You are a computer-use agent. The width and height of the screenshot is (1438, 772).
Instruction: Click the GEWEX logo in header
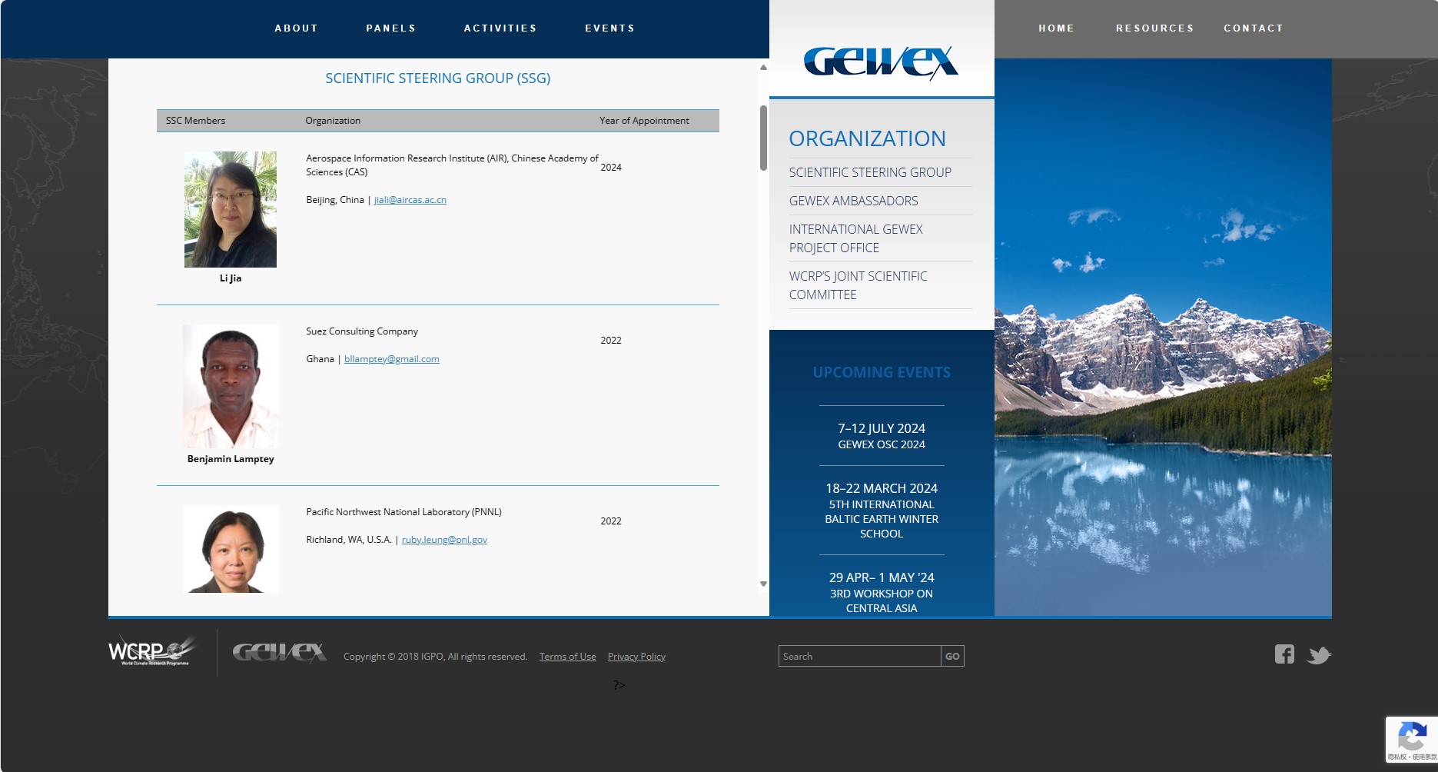coord(881,62)
